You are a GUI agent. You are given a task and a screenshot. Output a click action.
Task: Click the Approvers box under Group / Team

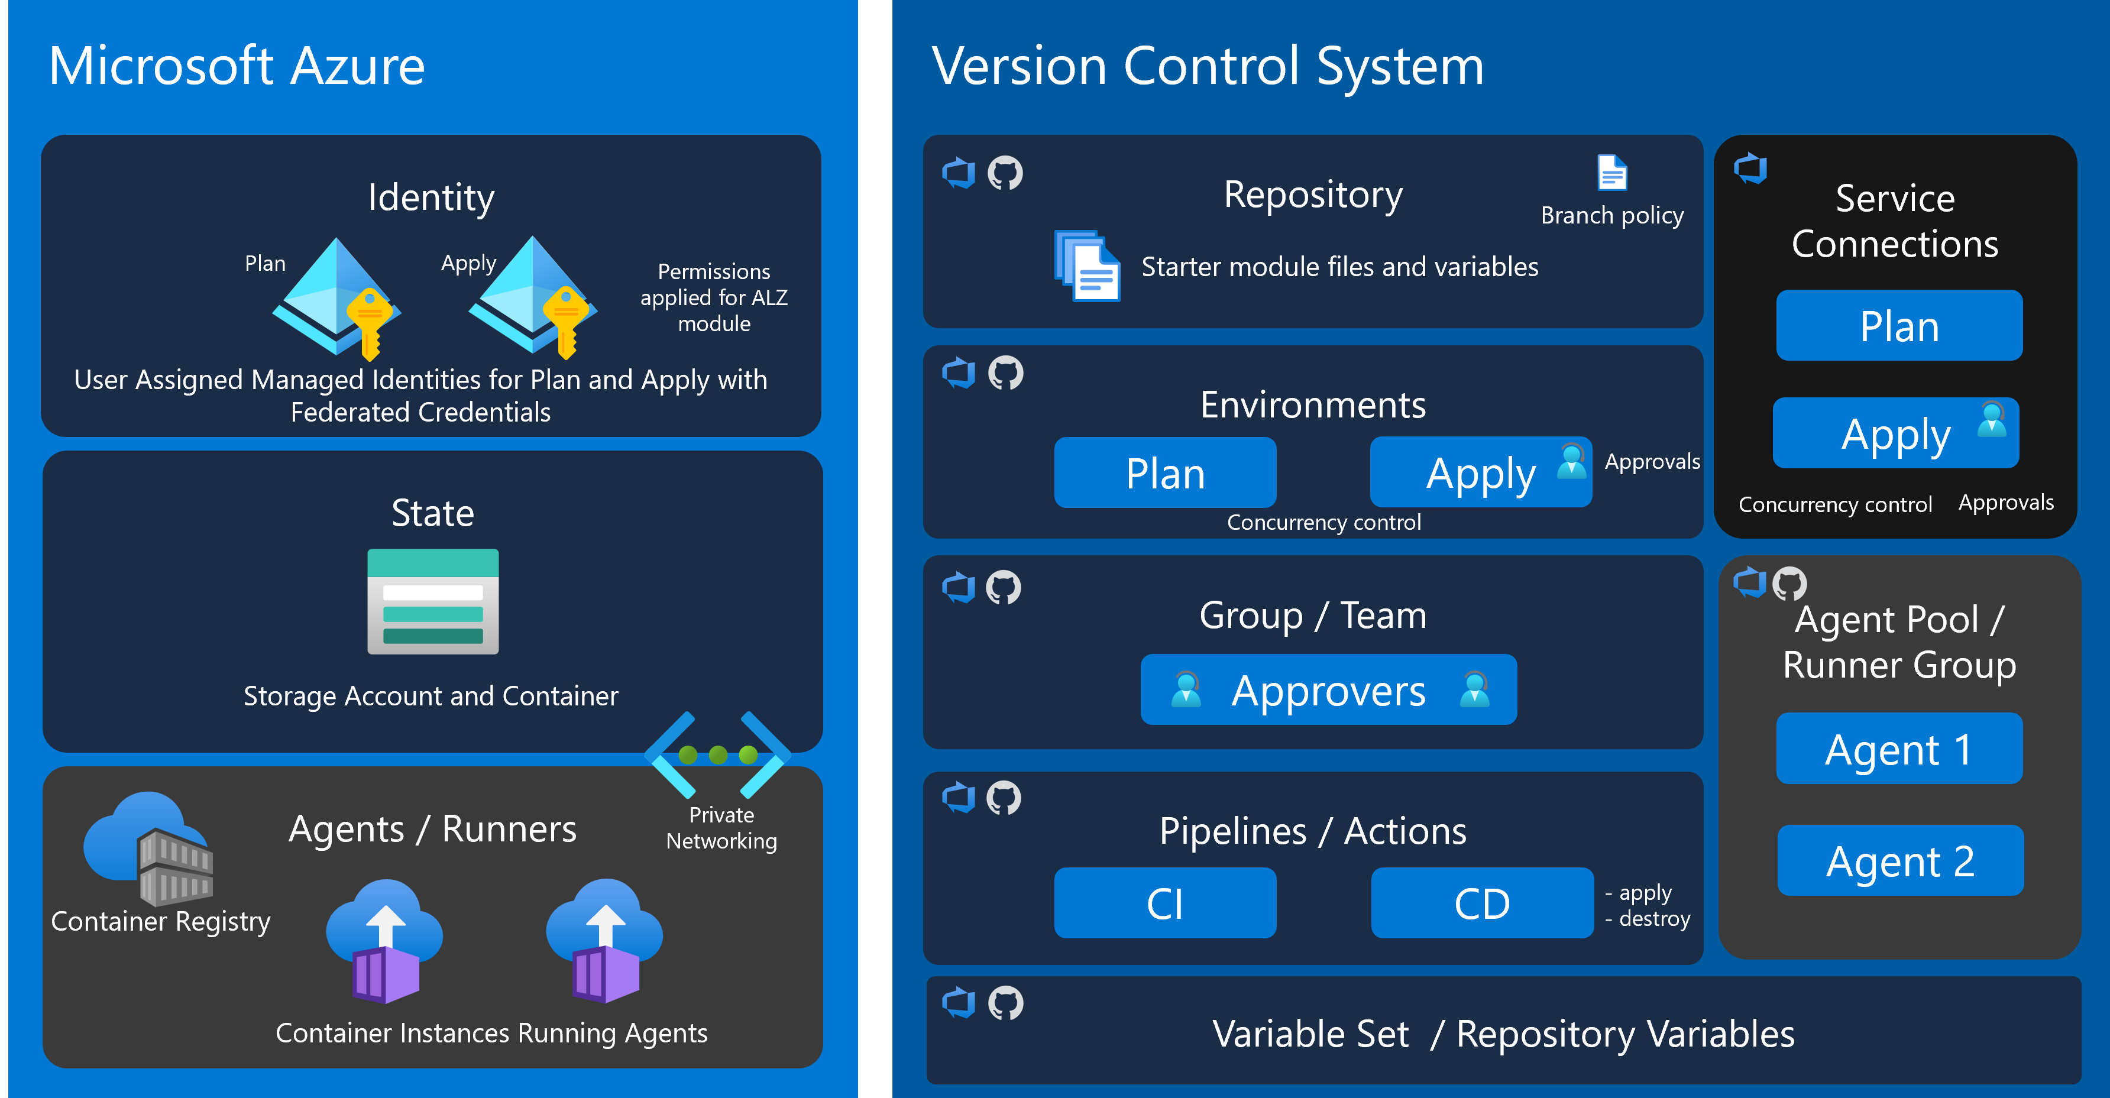point(1328,690)
